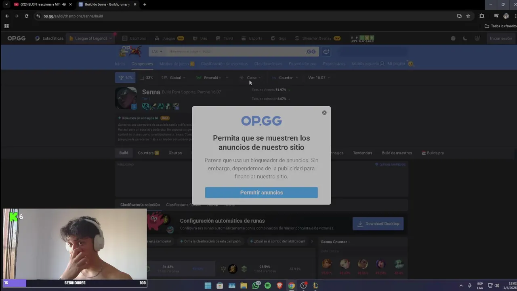This screenshot has height=291, width=517.
Task: Select the Clasificatoria solo/dúo queue tab
Action: [140, 205]
